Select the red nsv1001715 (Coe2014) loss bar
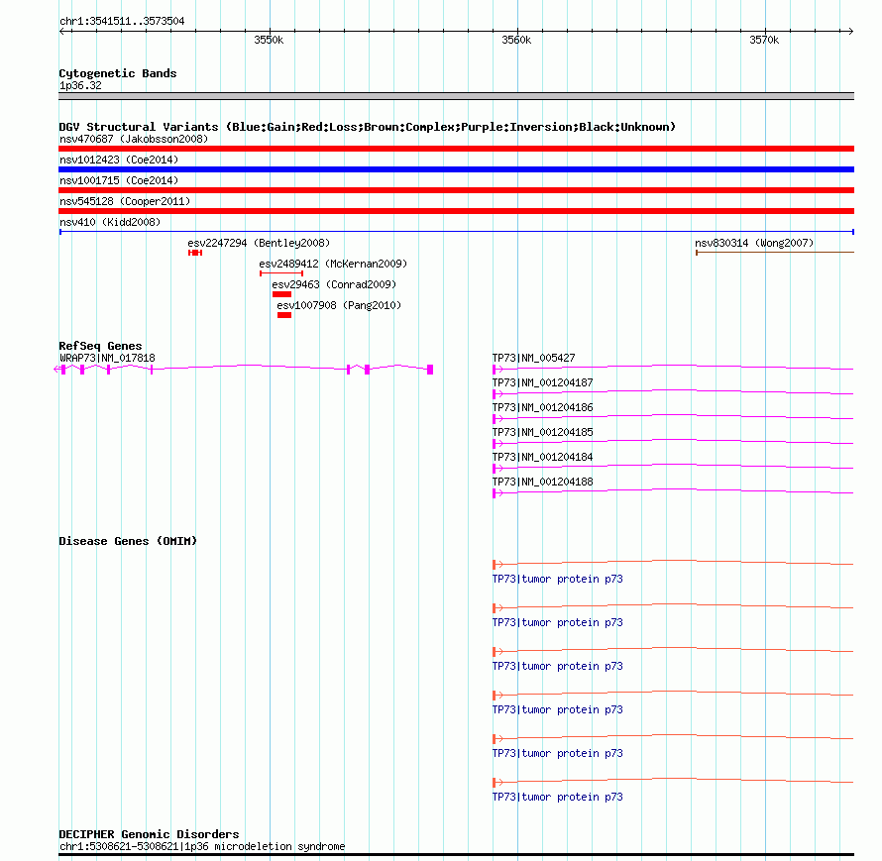The image size is (882, 861). point(456,190)
